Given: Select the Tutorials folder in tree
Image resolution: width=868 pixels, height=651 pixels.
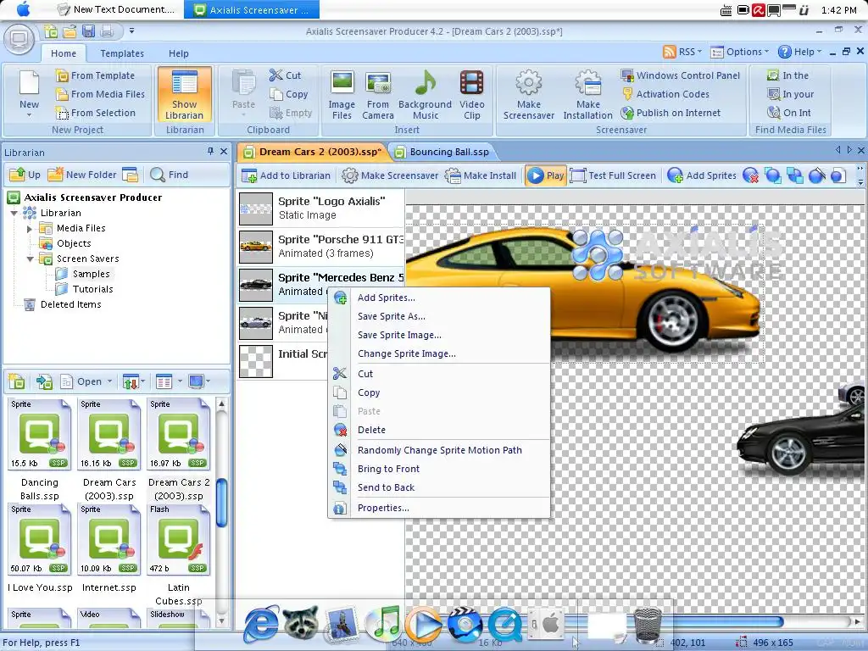Looking at the screenshot, I should pyautogui.click(x=92, y=290).
